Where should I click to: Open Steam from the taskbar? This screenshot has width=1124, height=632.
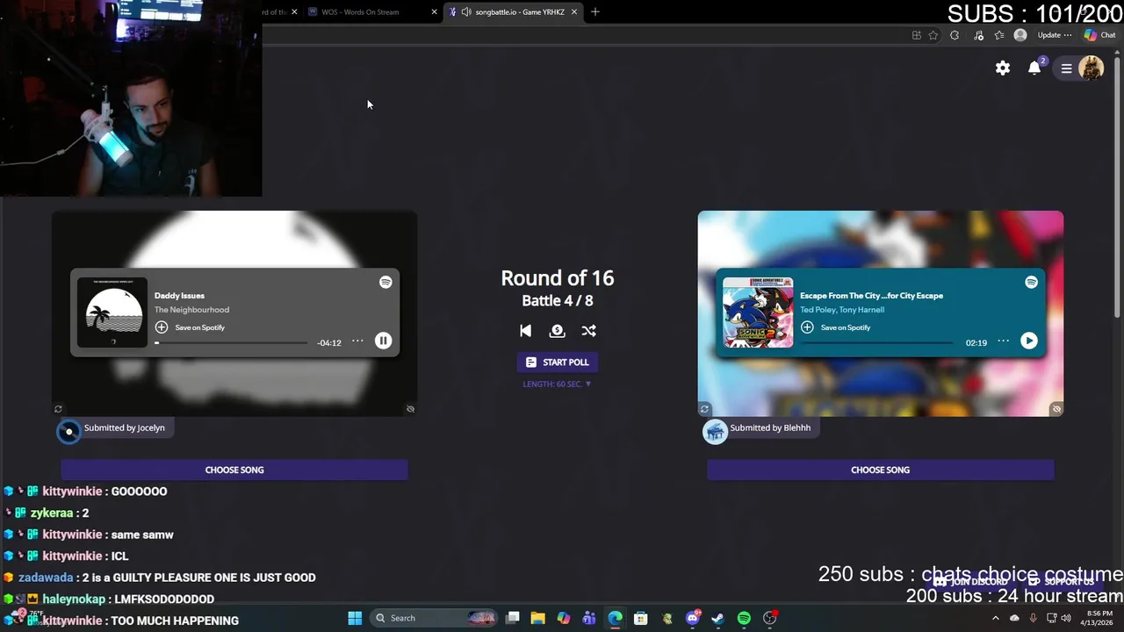[717, 618]
